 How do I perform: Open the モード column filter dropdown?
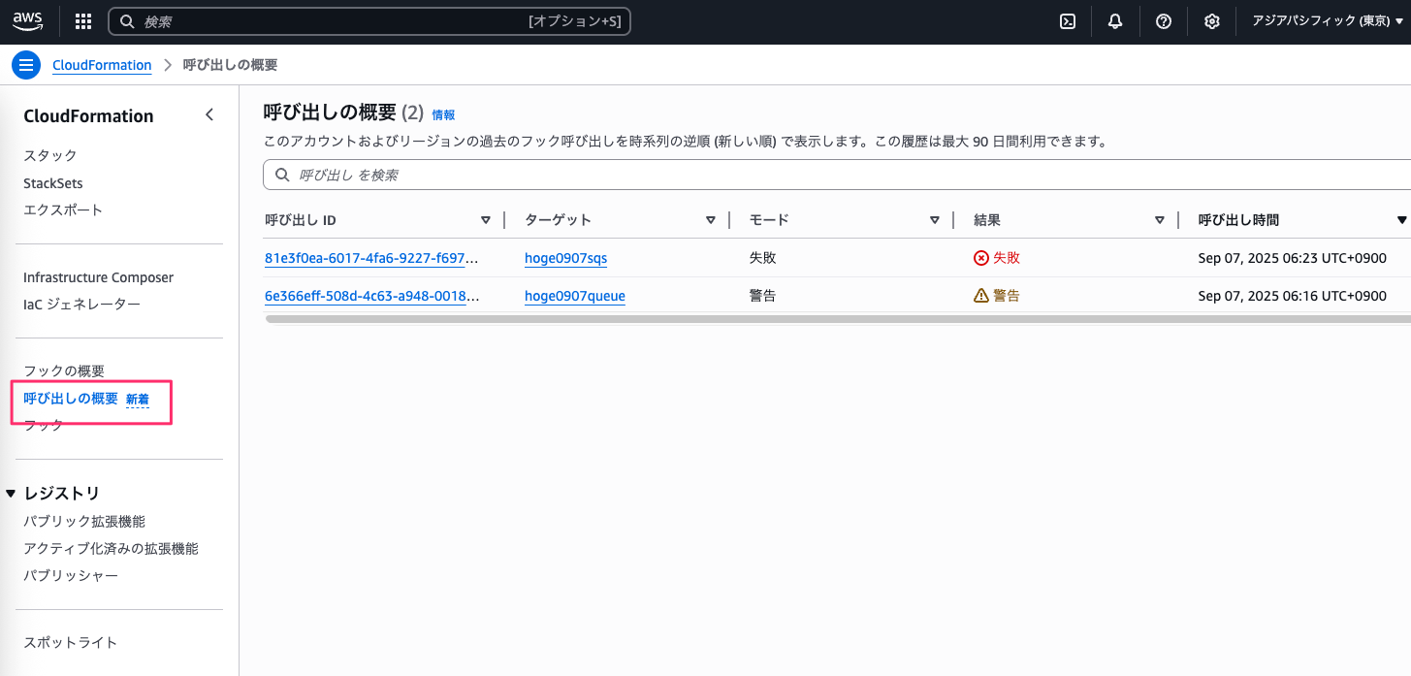(934, 219)
